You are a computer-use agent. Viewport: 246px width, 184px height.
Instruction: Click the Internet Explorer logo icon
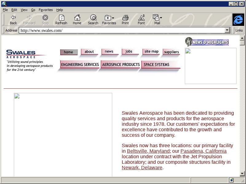click(x=238, y=20)
